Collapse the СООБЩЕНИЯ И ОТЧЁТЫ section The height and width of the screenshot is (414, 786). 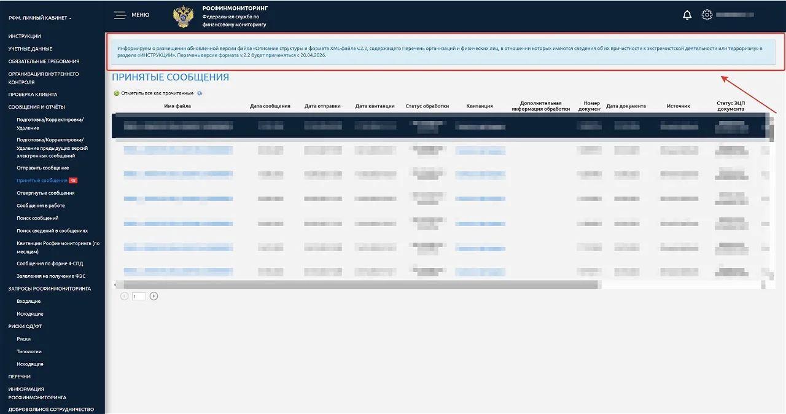coord(36,107)
